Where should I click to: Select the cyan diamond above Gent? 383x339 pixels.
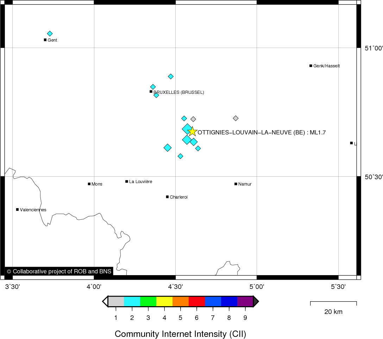point(50,34)
